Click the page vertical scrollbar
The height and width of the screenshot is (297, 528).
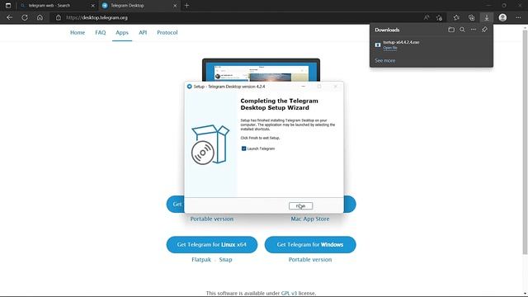click(525, 141)
